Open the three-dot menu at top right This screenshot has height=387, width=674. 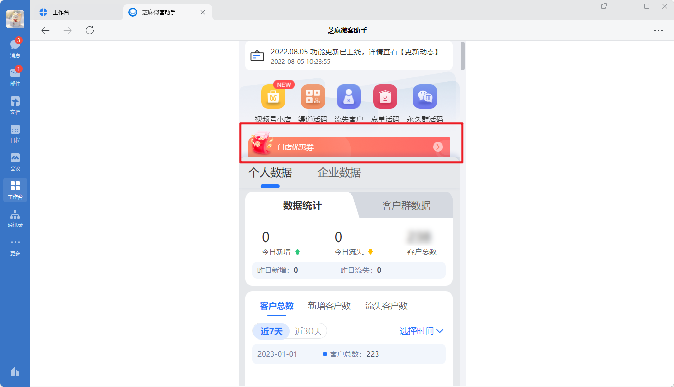tap(658, 30)
